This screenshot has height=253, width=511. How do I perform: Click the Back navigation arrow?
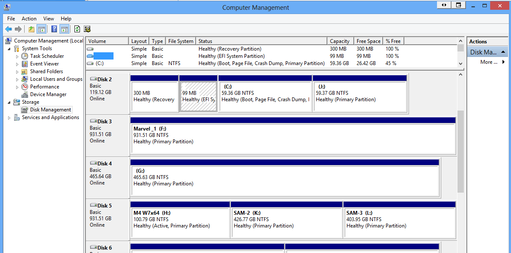[9, 29]
